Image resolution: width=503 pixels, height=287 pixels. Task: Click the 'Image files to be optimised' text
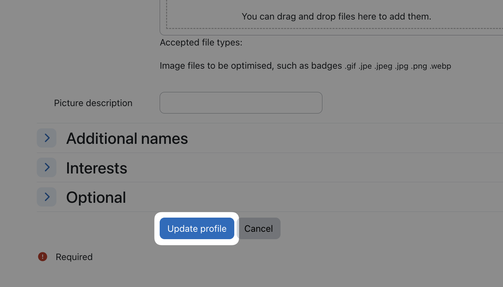click(x=250, y=66)
